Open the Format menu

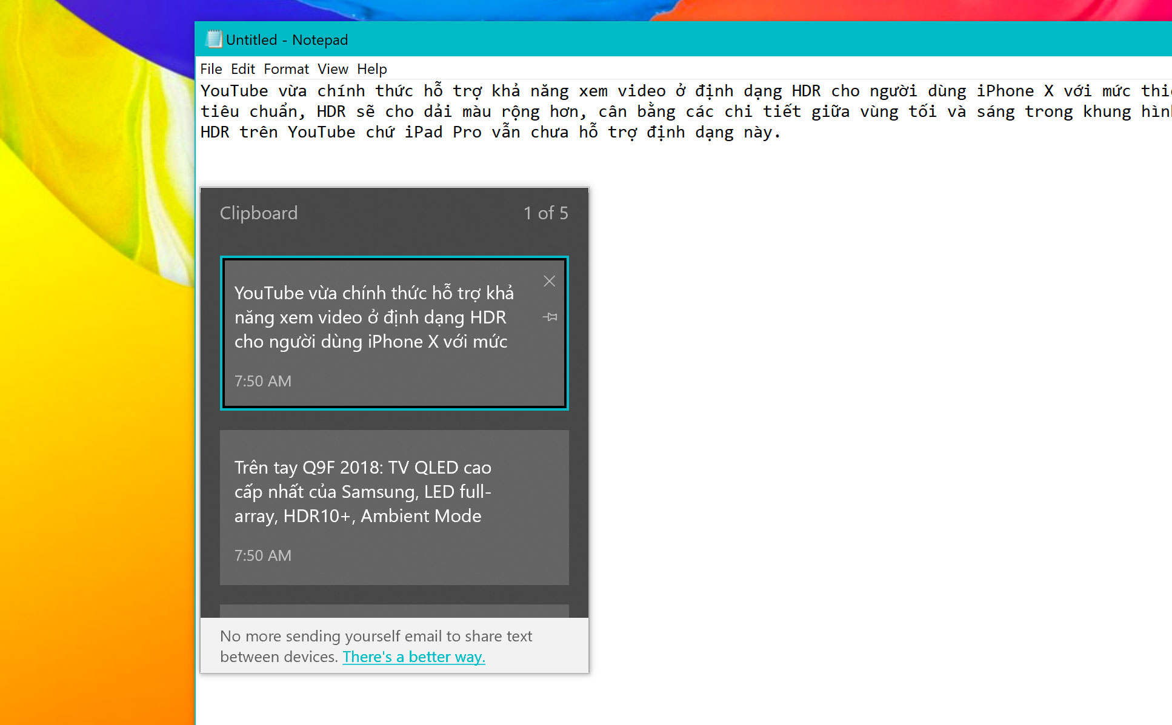(286, 69)
